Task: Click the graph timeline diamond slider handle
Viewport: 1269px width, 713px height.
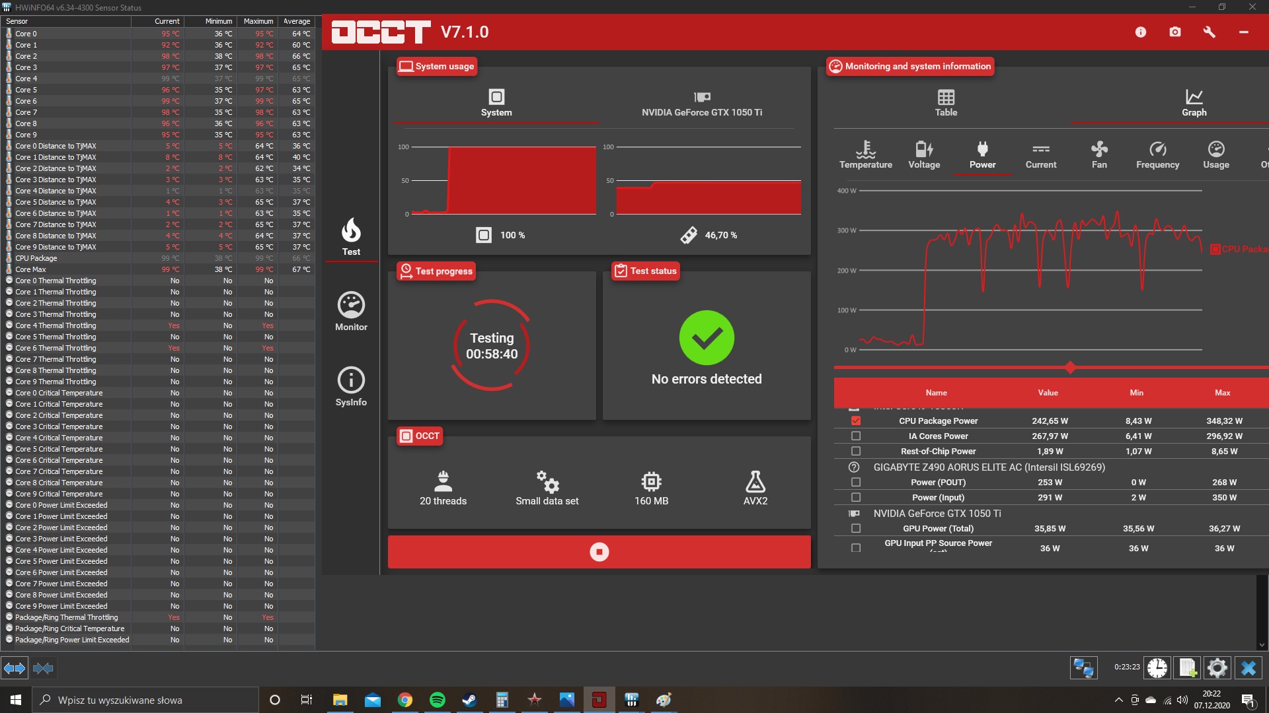Action: point(1070,368)
